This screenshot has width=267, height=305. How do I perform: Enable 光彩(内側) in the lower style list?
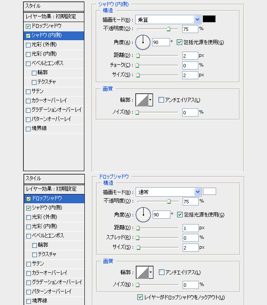tap(29, 227)
